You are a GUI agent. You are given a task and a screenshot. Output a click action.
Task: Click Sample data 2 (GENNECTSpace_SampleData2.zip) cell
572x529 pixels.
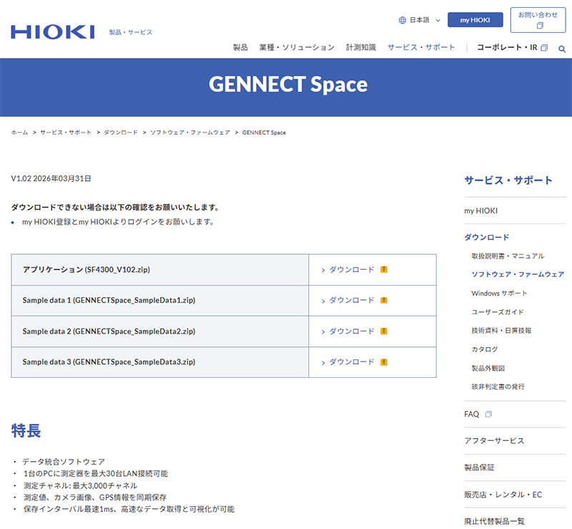click(159, 331)
